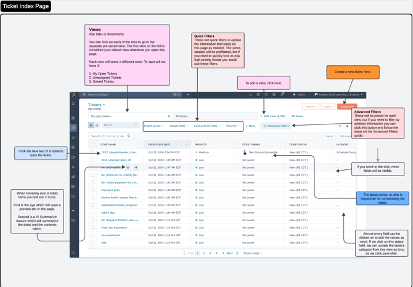413x287 pixels.
Task: Open the settings gear in top bar
Action: [274, 95]
